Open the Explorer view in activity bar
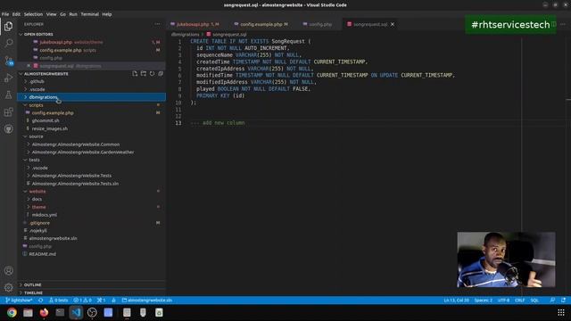 coord(8,26)
